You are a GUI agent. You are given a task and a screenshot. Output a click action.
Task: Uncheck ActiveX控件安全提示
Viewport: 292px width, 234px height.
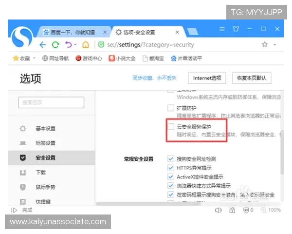171,176
